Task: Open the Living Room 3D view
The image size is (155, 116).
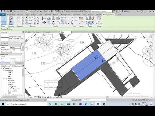Action: pos(12,87)
